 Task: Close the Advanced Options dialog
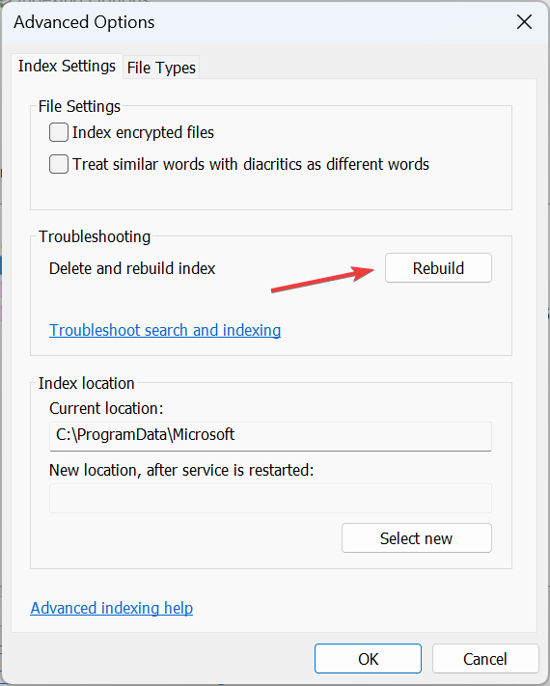tap(524, 22)
